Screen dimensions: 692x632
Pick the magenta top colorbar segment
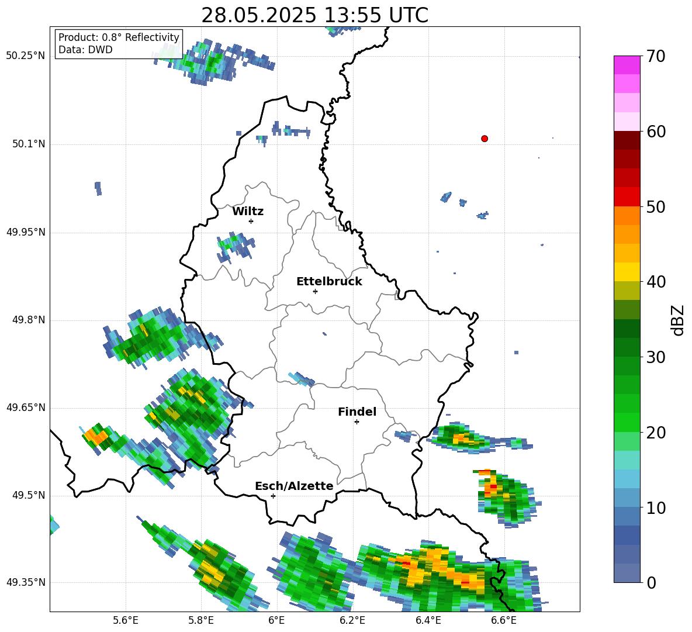(627, 65)
